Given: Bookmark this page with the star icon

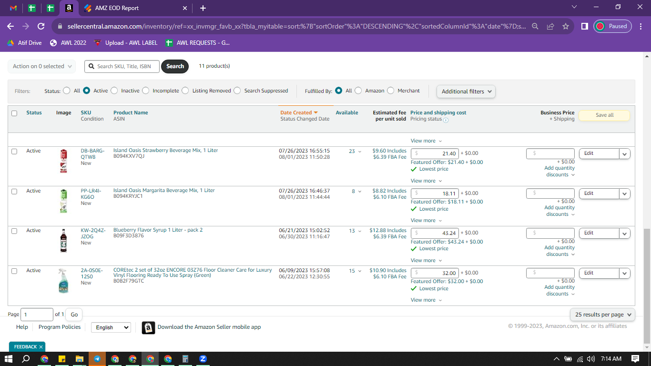Looking at the screenshot, I should 566,26.
